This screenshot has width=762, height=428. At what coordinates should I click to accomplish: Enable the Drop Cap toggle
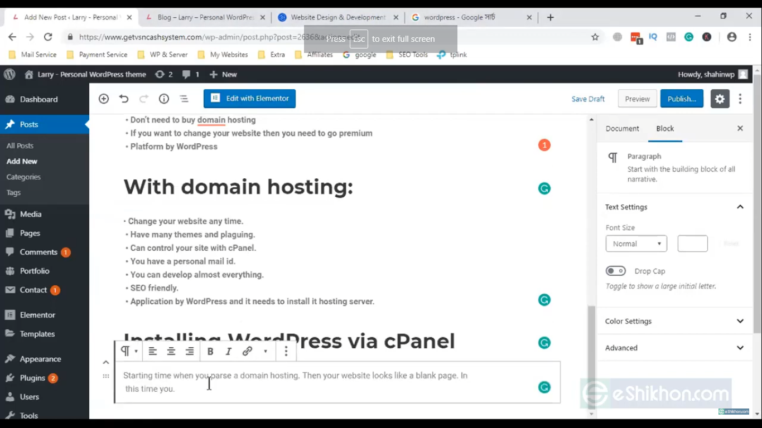(x=616, y=270)
